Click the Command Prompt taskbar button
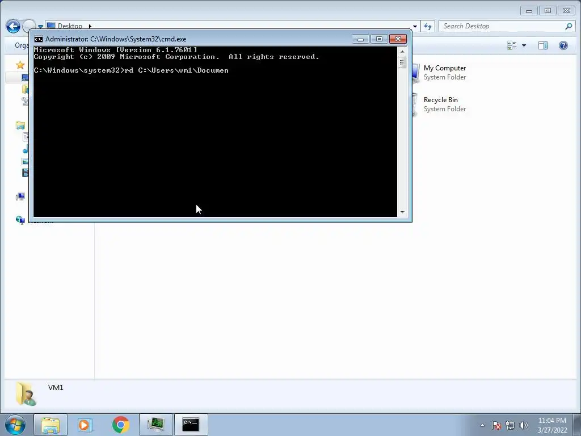Screen dimensions: 581x436 pos(191,425)
